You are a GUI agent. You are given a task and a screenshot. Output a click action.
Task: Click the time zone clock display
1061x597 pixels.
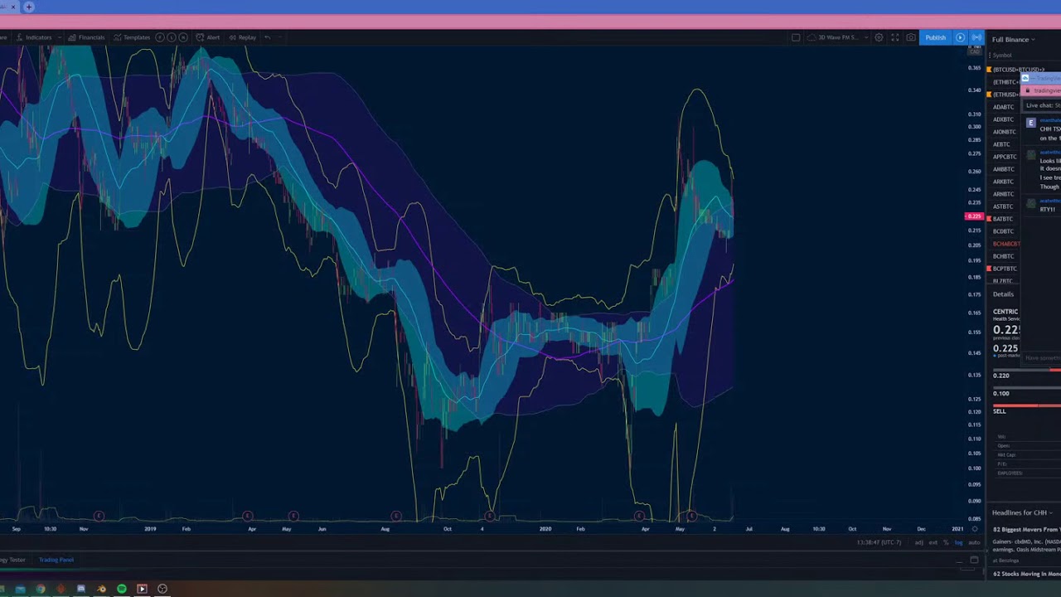click(x=879, y=542)
